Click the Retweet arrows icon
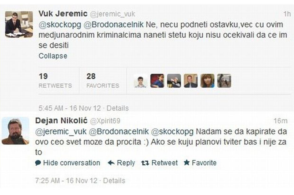The width and height of the screenshot is (294, 195). click(x=145, y=163)
